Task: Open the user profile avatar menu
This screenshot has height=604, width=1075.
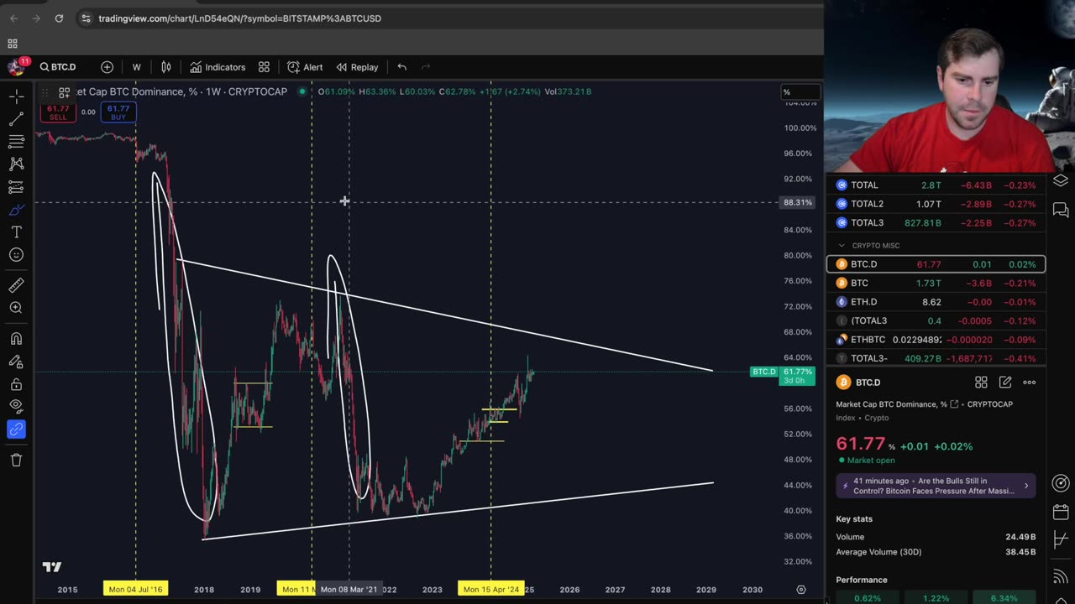Action: tap(15, 67)
